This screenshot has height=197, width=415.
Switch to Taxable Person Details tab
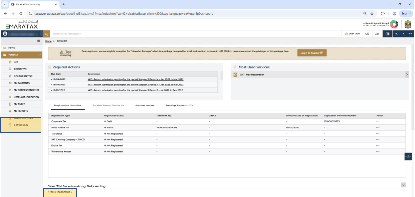[x=108, y=106]
